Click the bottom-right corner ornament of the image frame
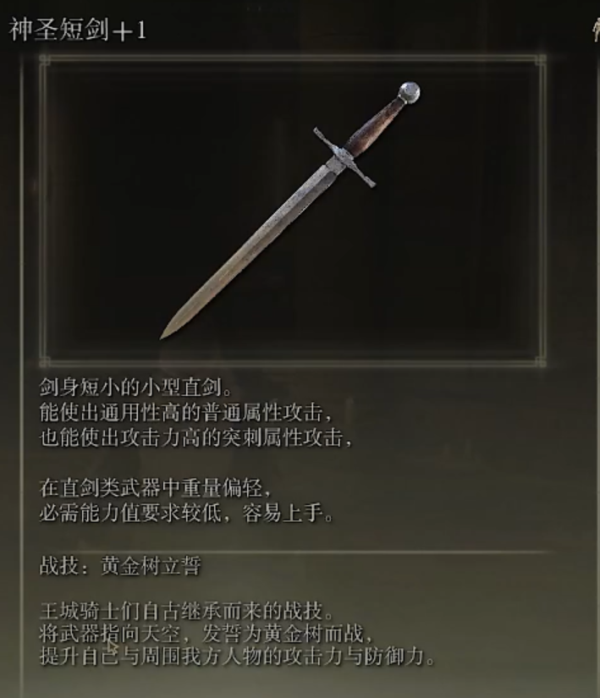The width and height of the screenshot is (600, 698). click(x=541, y=362)
